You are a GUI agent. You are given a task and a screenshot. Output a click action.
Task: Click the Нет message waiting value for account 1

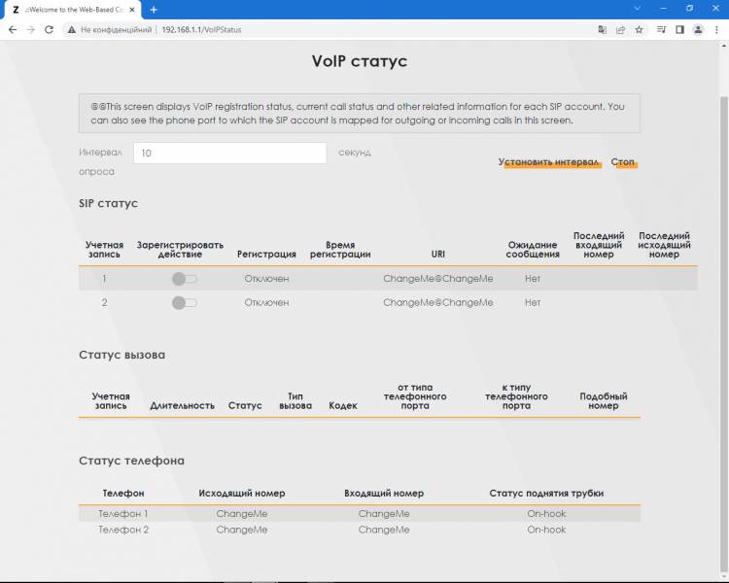(x=533, y=279)
